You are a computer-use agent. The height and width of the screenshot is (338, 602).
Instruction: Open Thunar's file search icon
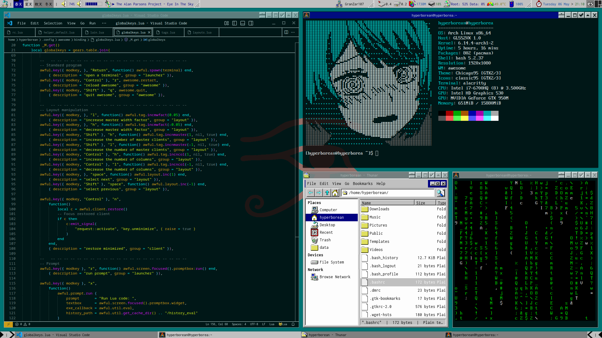click(441, 193)
